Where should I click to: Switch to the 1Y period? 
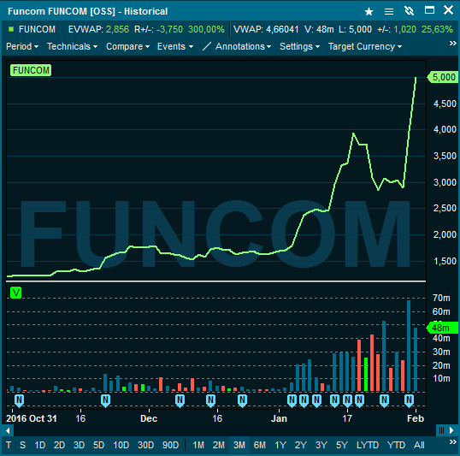(x=280, y=445)
